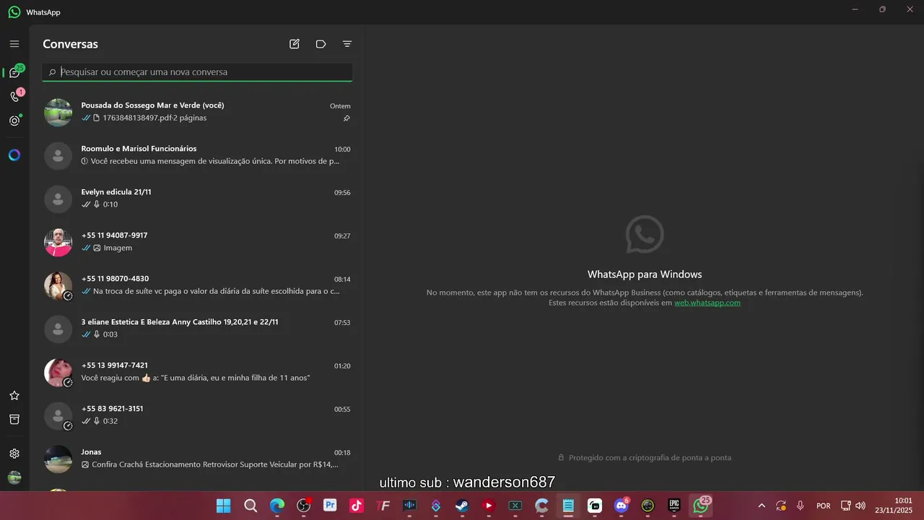Click avatar of +55 11 98070-4830
The height and width of the screenshot is (520, 924).
tap(58, 286)
